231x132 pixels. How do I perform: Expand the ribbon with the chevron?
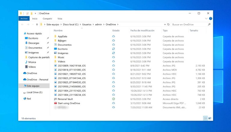click(x=206, y=19)
